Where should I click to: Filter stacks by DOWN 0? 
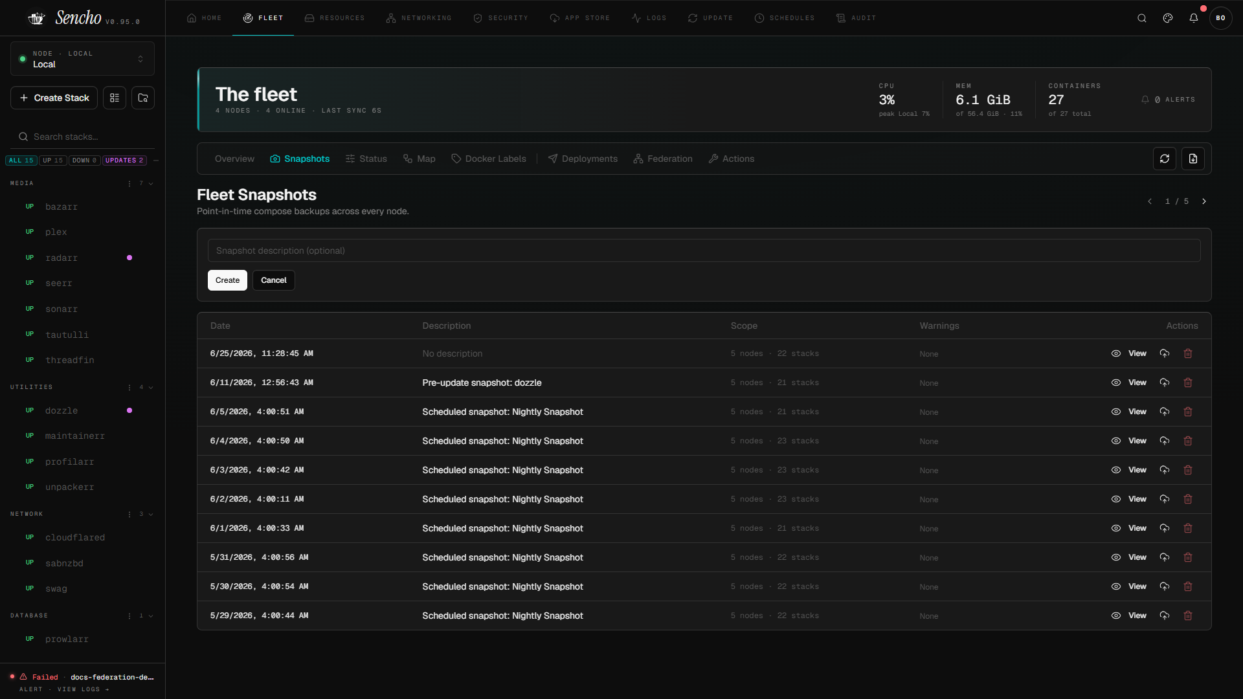(x=84, y=161)
